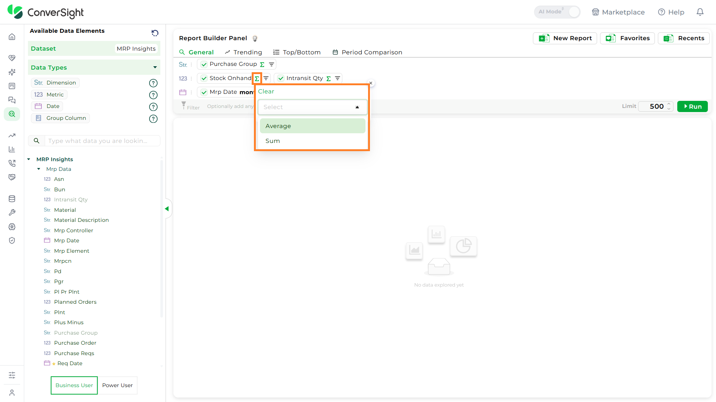Open help for Metric data type
Screen dimensions: 716x402
coord(153,95)
